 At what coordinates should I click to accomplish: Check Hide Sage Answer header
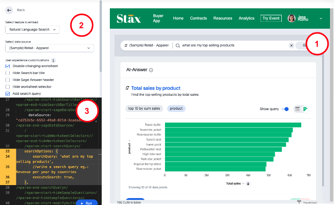tap(8, 80)
